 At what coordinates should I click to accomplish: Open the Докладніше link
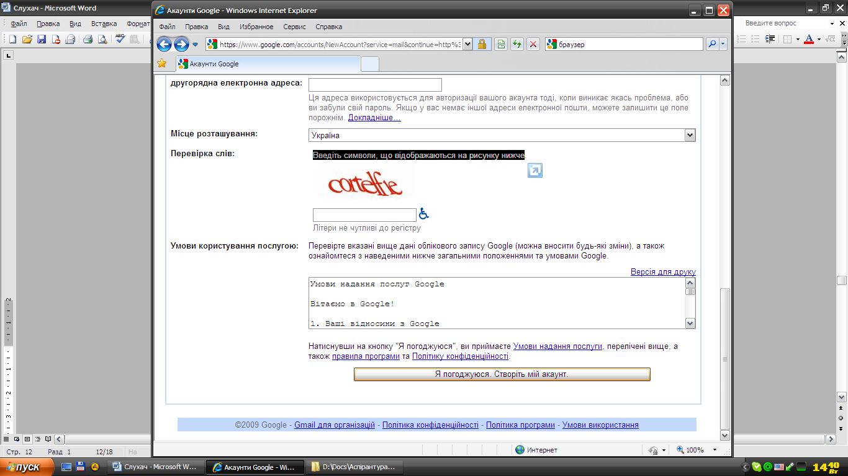click(x=374, y=118)
